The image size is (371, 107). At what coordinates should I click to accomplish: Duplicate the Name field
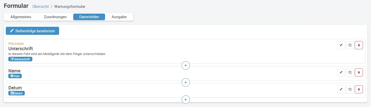[x=350, y=72]
